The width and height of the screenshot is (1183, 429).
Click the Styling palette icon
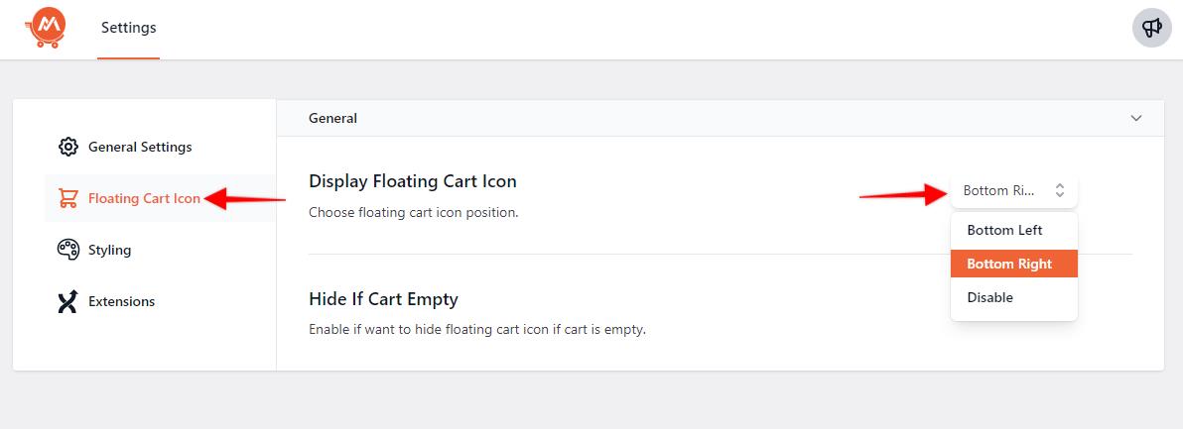tap(67, 250)
